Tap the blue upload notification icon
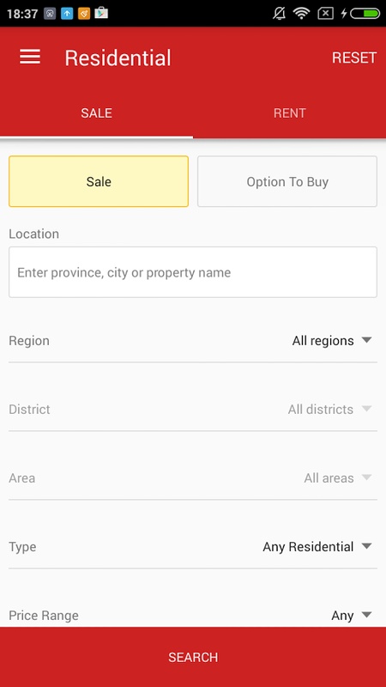Viewport: 386px width, 687px height. coord(67,14)
